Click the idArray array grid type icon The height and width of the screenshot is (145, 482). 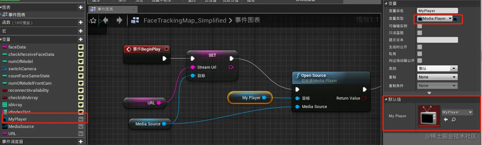[x=4, y=105]
